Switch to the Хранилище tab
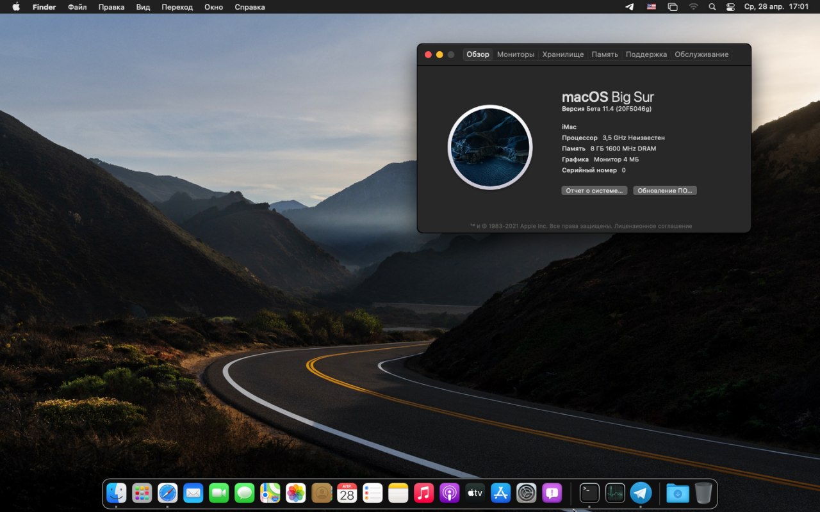 coord(563,54)
